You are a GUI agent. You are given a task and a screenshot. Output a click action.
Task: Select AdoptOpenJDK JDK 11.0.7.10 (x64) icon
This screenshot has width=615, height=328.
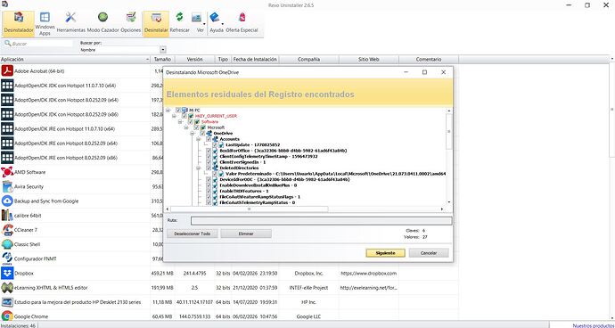[7, 86]
